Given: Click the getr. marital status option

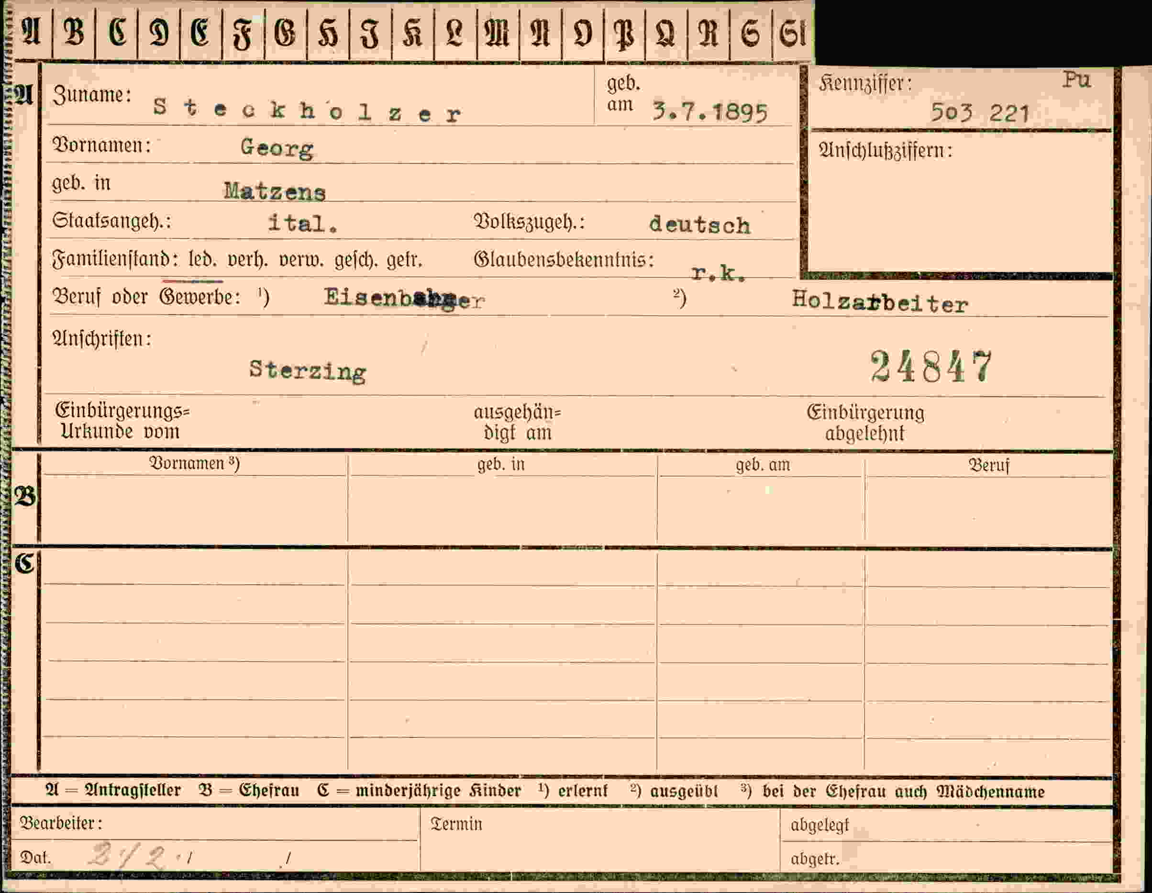Looking at the screenshot, I should click(x=405, y=260).
